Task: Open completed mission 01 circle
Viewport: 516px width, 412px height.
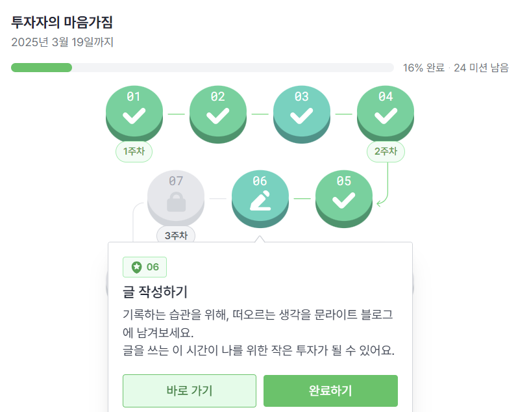Action: click(134, 114)
